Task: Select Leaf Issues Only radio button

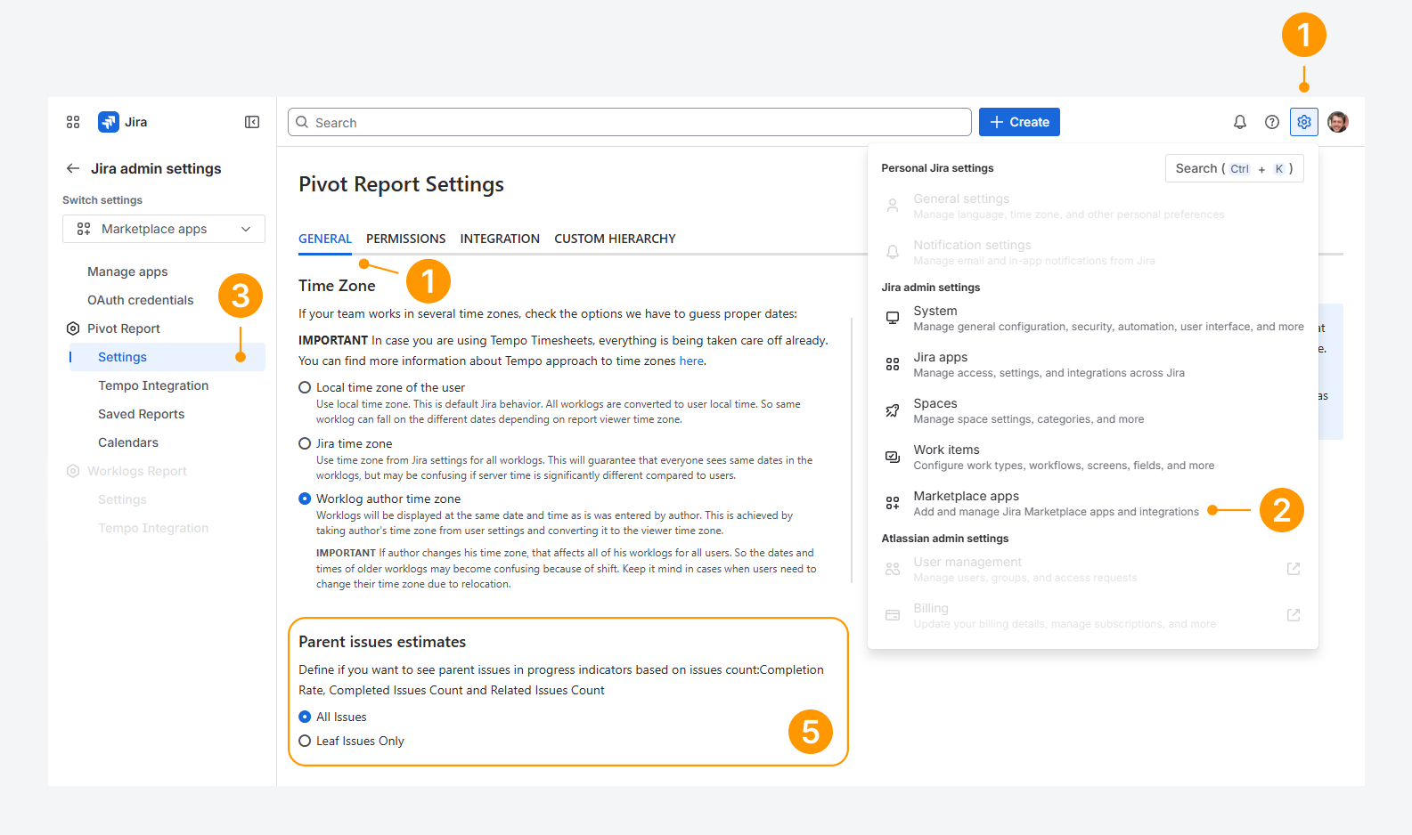Action: [305, 741]
